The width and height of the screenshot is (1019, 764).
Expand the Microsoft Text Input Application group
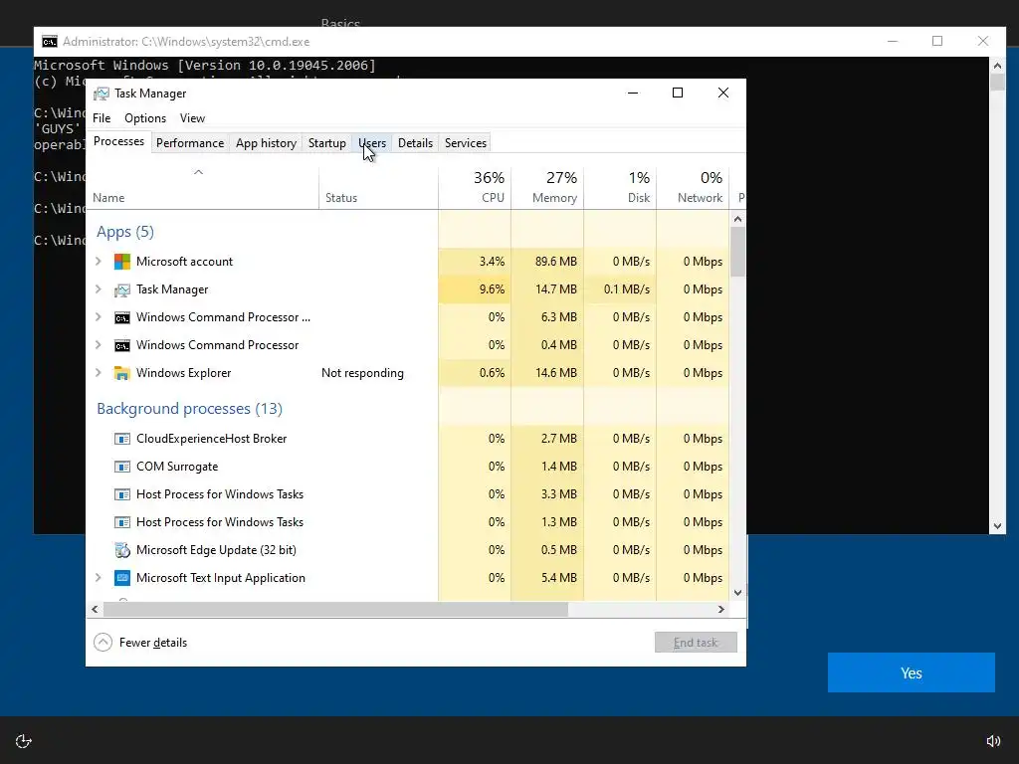tap(99, 578)
